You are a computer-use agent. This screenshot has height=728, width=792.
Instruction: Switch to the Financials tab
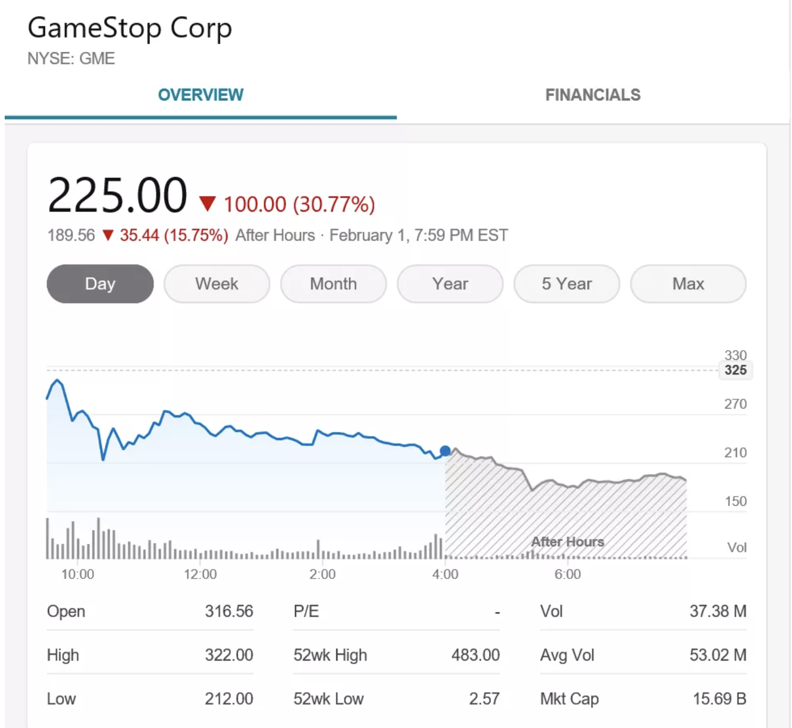coord(593,95)
